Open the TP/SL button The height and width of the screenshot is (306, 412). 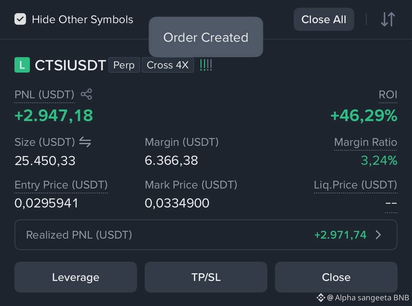point(206,277)
